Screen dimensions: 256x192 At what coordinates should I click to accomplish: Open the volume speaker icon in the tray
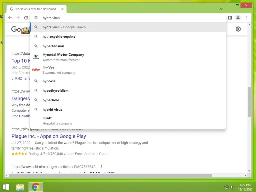pyautogui.click(x=232, y=187)
